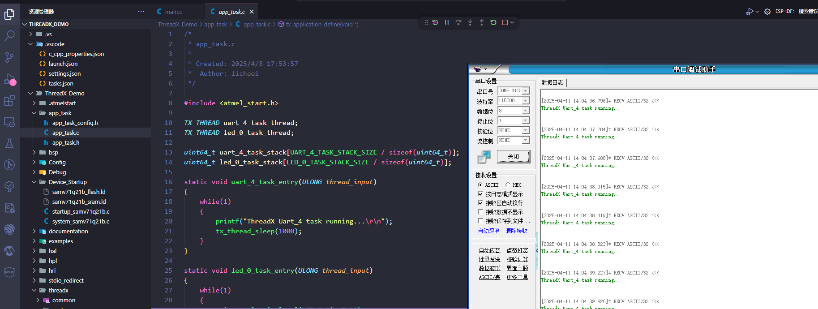Click the 关闭 port button
The width and height of the screenshot is (818, 309).
514,157
